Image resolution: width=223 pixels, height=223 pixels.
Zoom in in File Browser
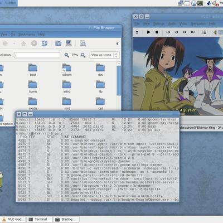tap(83, 55)
